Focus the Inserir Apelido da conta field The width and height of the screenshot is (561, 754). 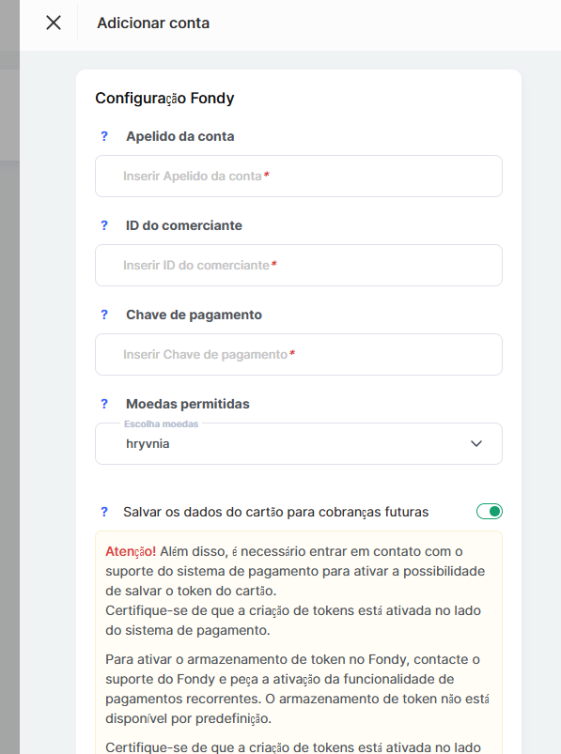coord(299,176)
